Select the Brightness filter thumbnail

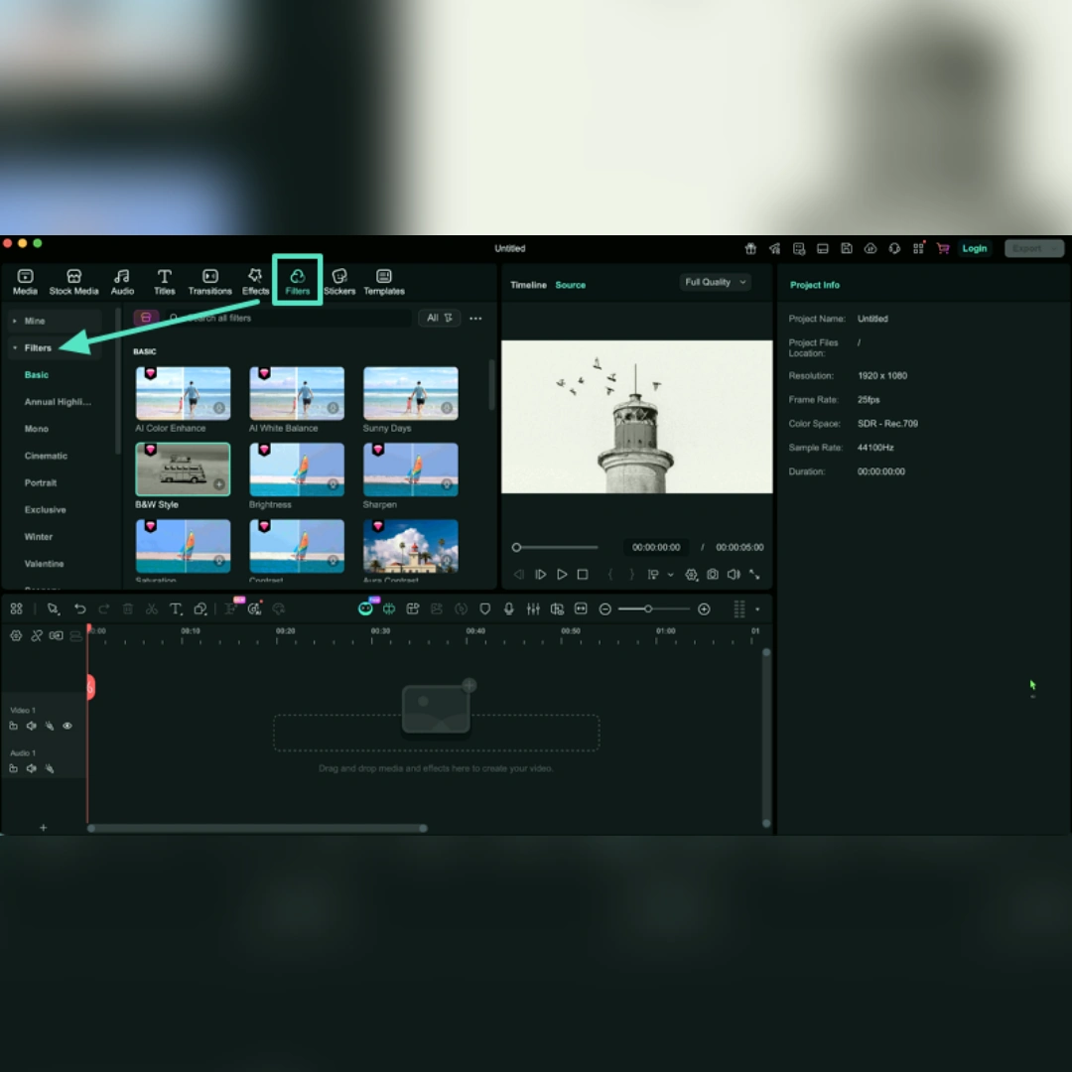pyautogui.click(x=297, y=469)
